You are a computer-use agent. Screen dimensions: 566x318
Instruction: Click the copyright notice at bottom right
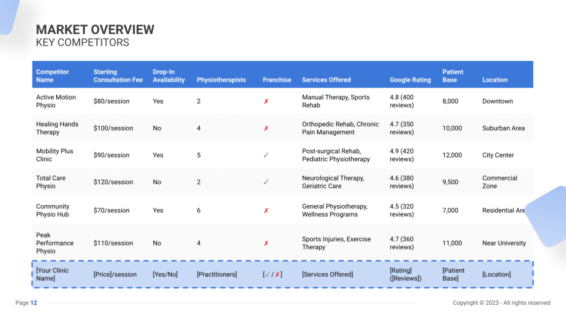coord(501,303)
